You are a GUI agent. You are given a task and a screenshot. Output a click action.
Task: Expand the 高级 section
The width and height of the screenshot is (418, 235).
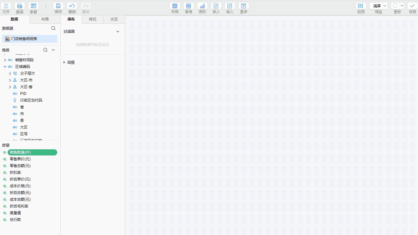click(64, 62)
